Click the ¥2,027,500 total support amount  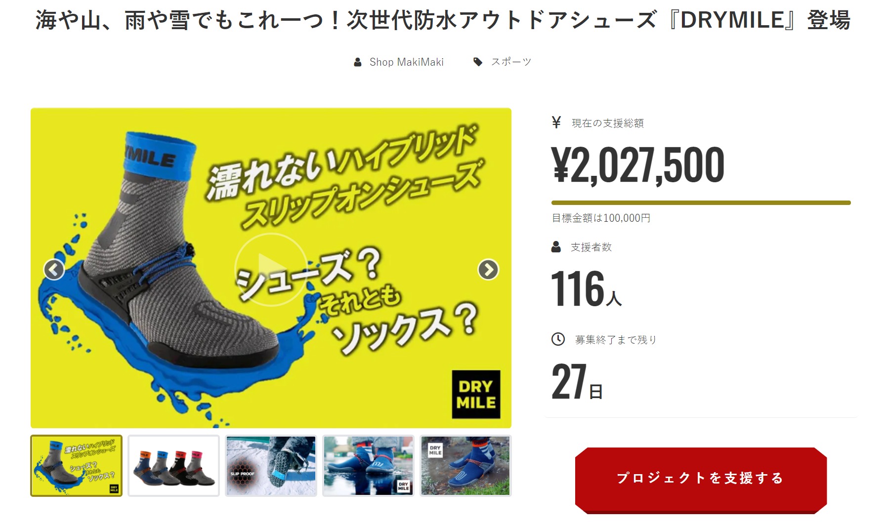638,165
